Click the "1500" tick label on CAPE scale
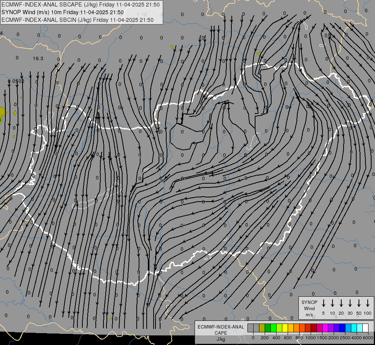375x345 pixels. [322, 338]
